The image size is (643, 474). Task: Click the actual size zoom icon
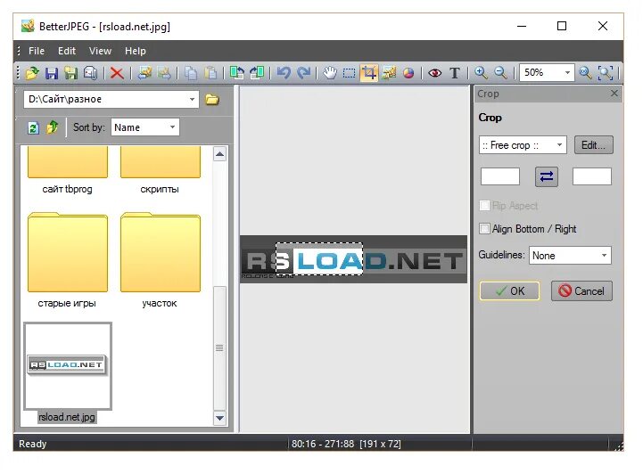[x=585, y=73]
